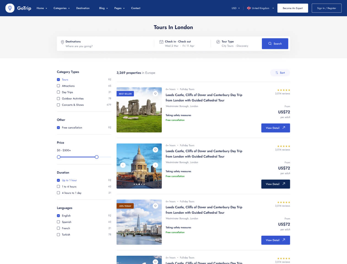The image size is (347, 264).
Task: Go to next photo in St Paul's carousel
Action: click(x=155, y=165)
